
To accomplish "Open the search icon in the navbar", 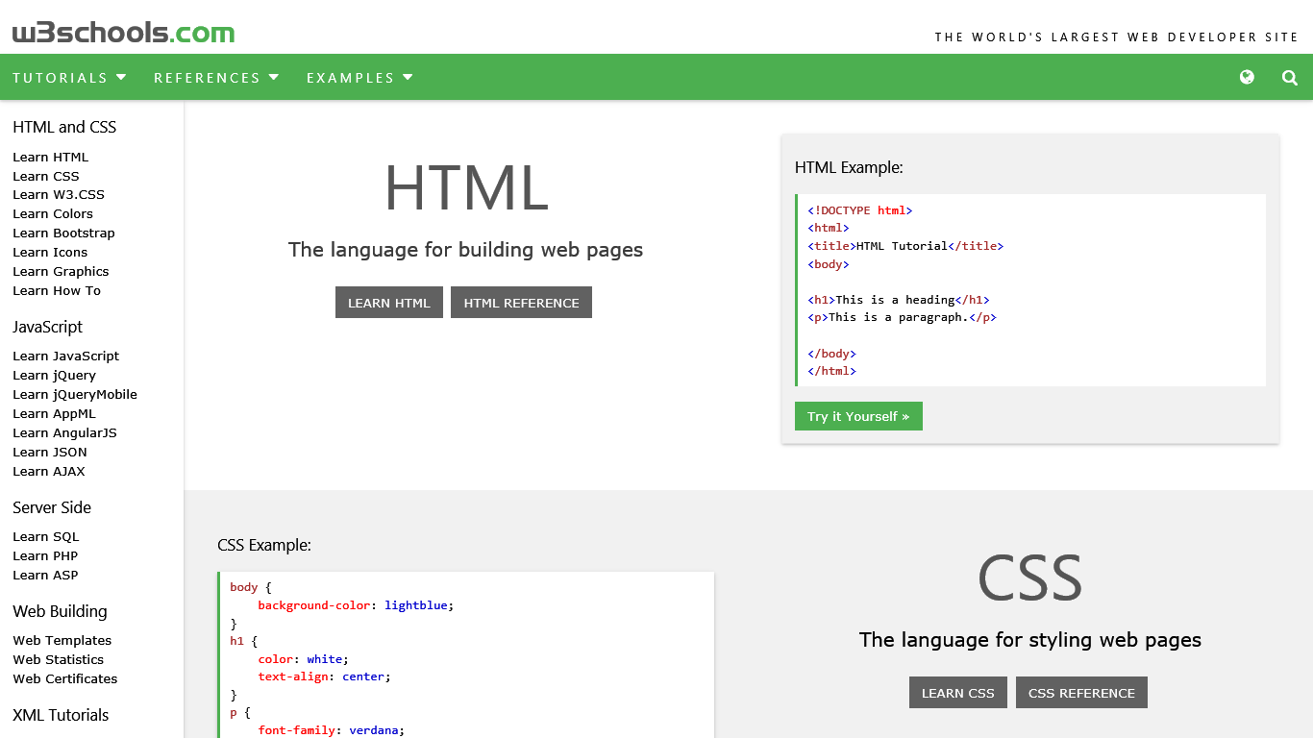I will coord(1289,77).
